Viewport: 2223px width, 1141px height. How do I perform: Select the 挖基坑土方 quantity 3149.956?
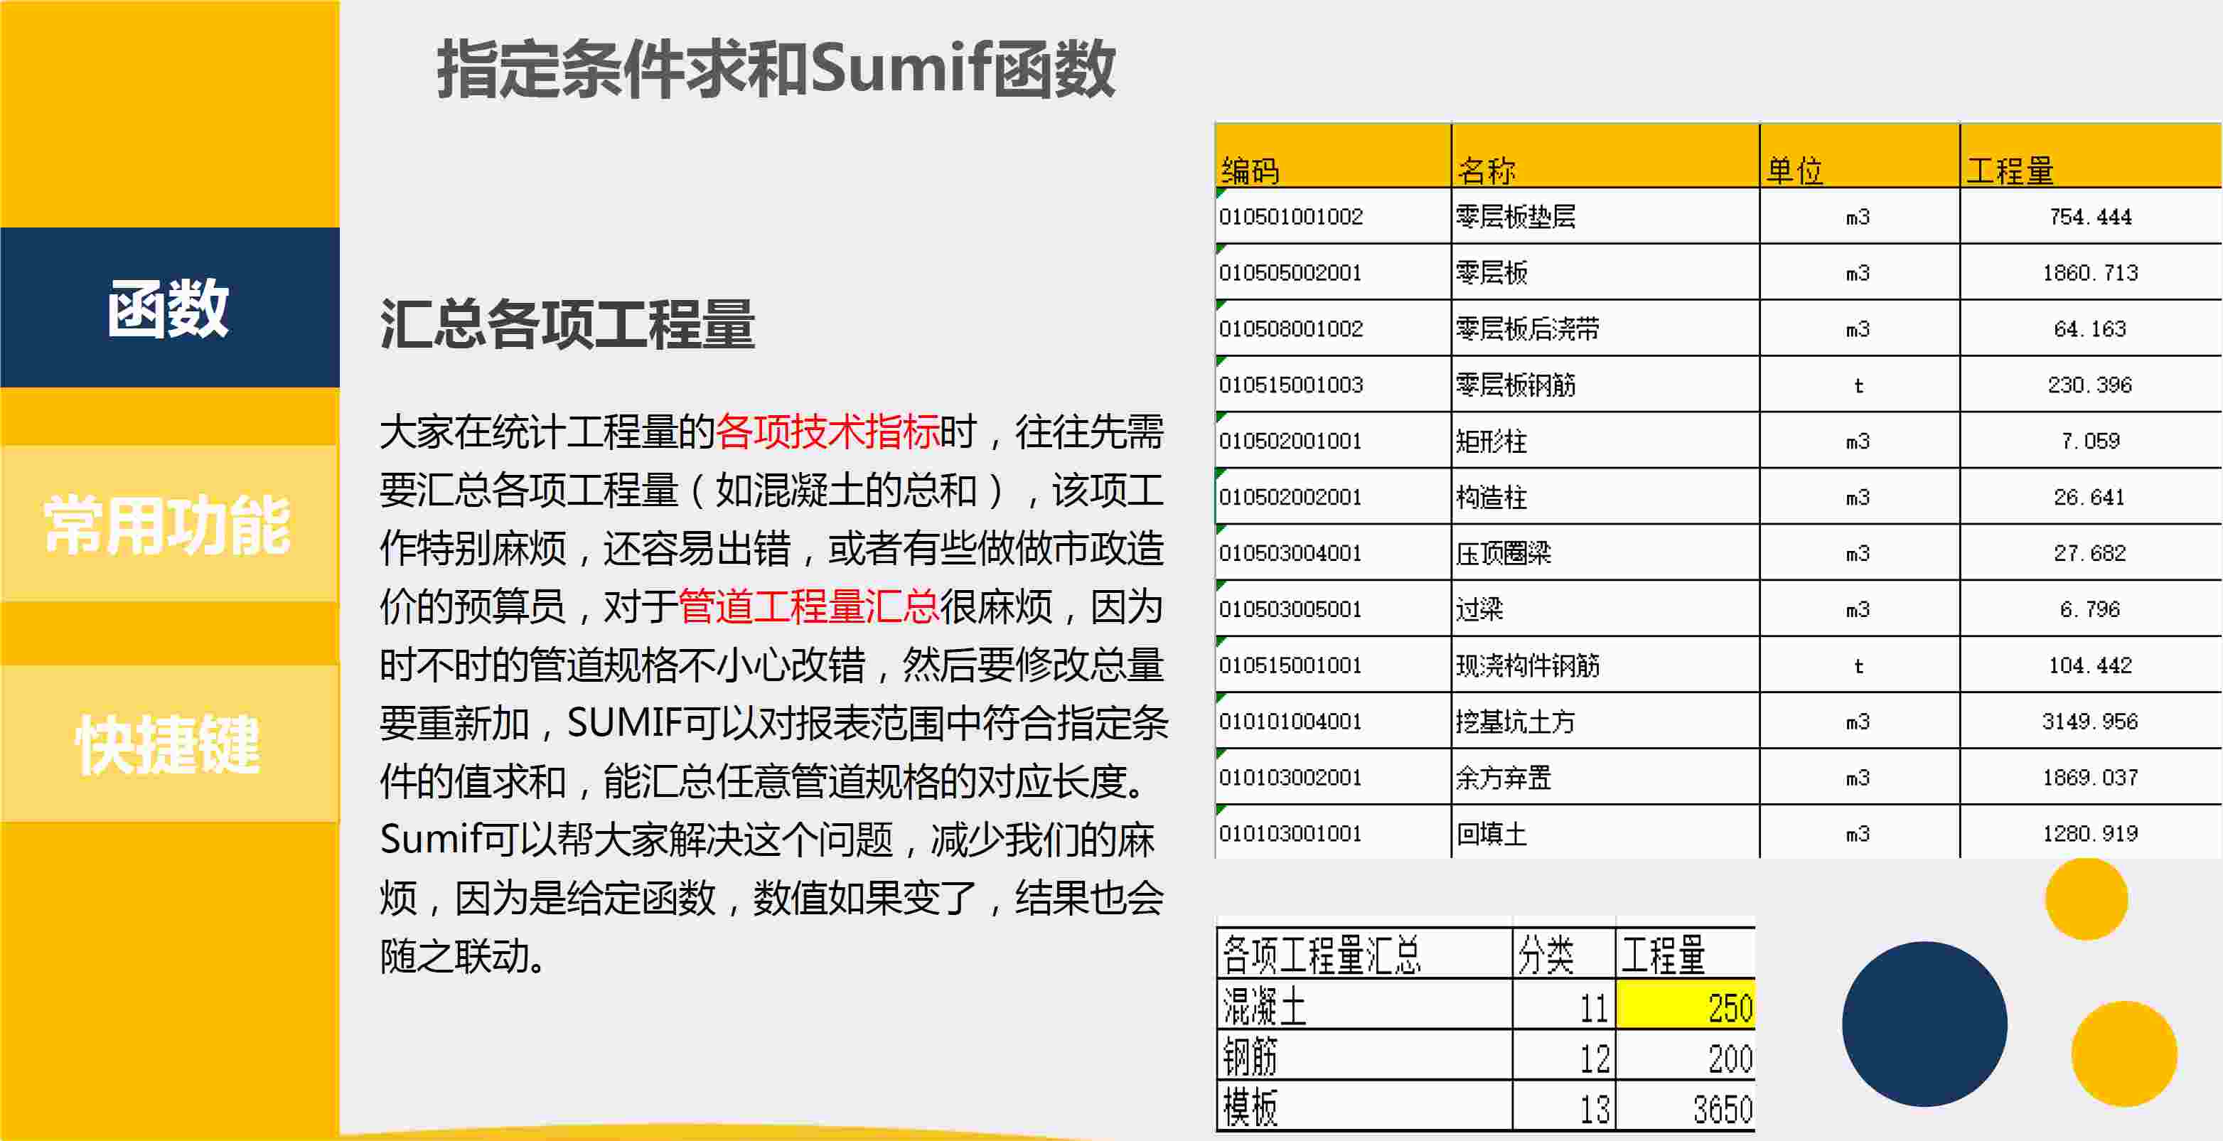[x=2089, y=722]
